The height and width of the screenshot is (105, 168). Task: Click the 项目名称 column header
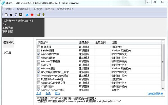pos(57,43)
